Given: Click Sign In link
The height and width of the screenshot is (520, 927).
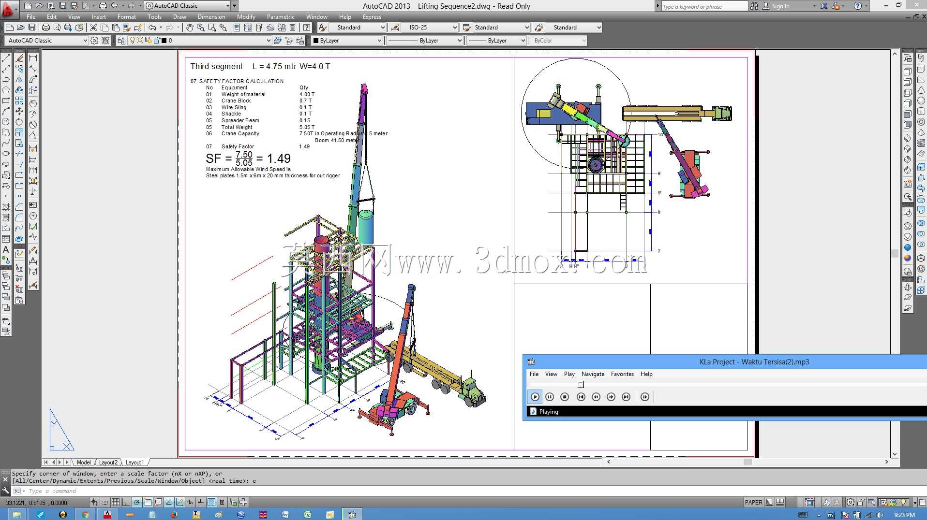Looking at the screenshot, I should click(x=780, y=6).
